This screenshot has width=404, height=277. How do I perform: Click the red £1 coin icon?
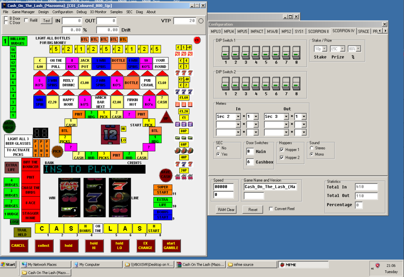pos(197,40)
